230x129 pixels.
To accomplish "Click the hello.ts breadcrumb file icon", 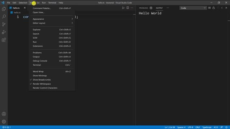I will click(x=11, y=13).
